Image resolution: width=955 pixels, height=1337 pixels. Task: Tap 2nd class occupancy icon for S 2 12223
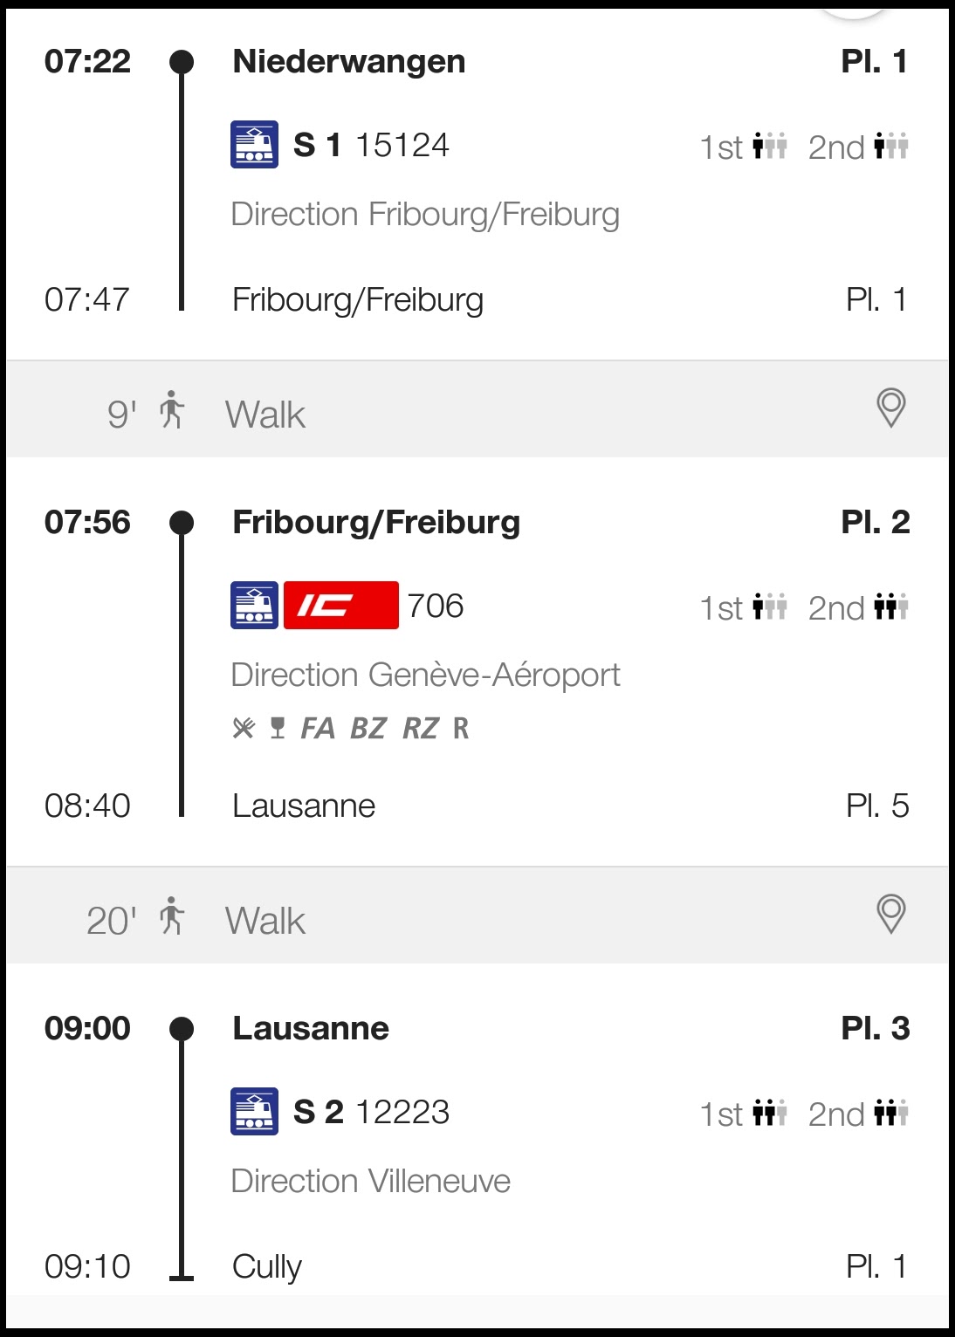pyautogui.click(x=891, y=1113)
